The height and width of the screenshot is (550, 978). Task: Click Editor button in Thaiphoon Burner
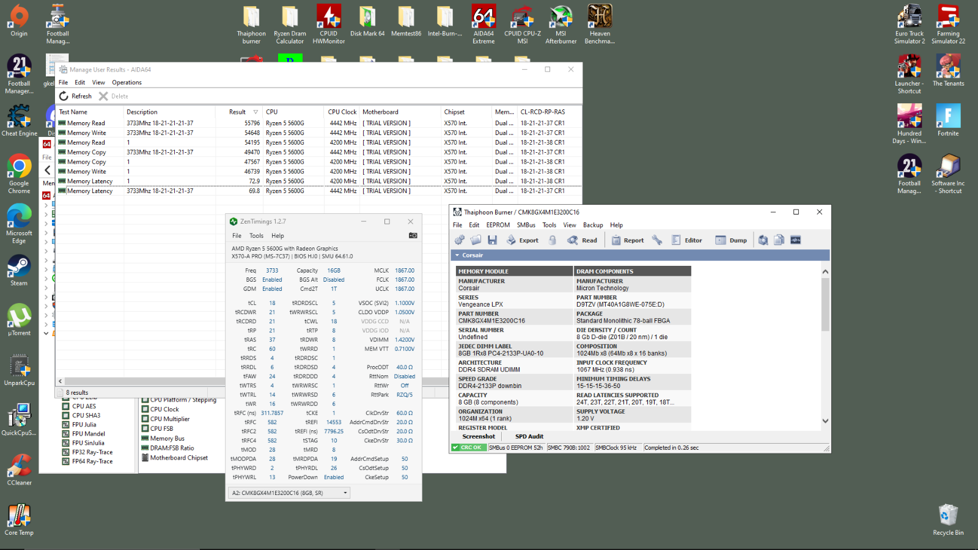[x=687, y=240]
